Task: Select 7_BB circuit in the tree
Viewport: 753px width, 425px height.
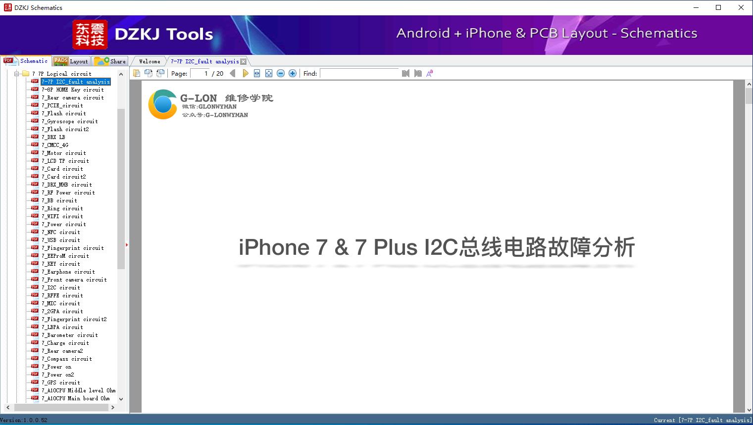Action: tap(59, 200)
